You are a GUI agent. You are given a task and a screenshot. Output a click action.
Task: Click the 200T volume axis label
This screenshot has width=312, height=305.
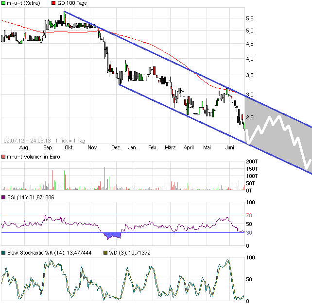252,161
